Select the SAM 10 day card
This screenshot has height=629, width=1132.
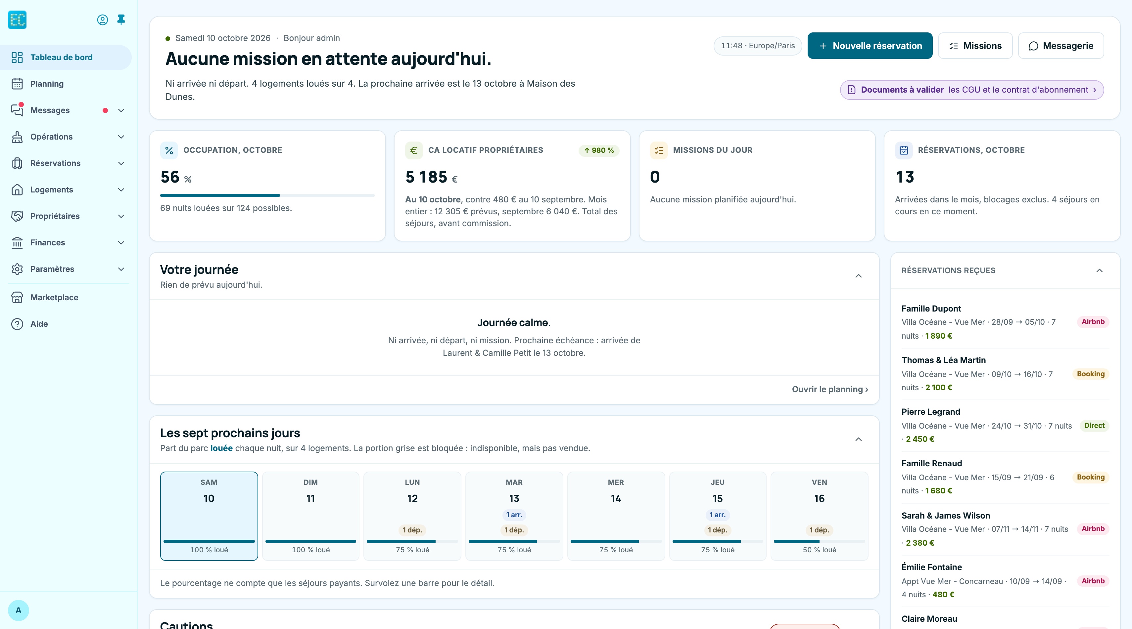(209, 516)
